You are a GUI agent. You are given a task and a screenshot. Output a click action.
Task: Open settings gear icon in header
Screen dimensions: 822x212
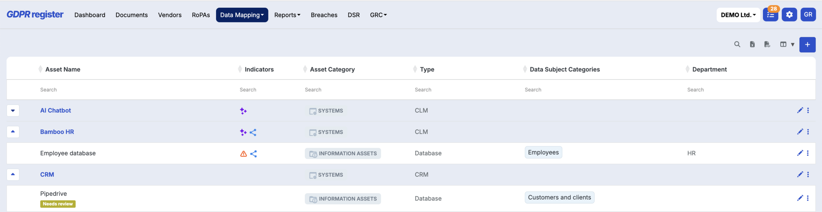pyautogui.click(x=789, y=15)
